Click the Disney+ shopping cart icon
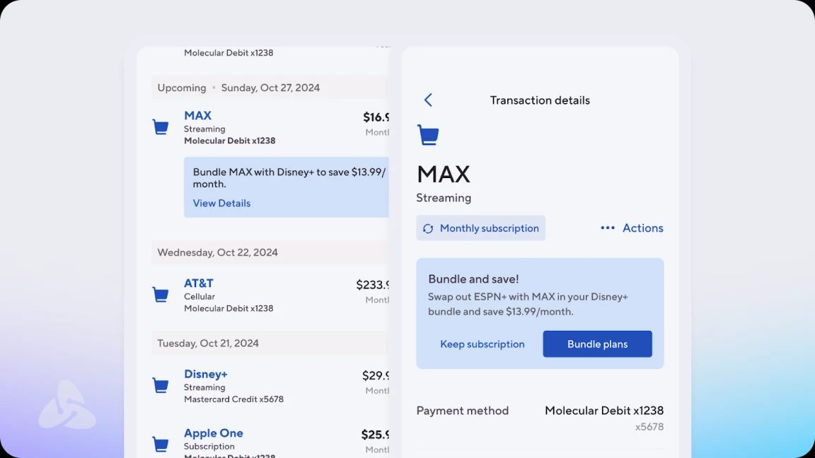Image resolution: width=815 pixels, height=458 pixels. pyautogui.click(x=161, y=385)
